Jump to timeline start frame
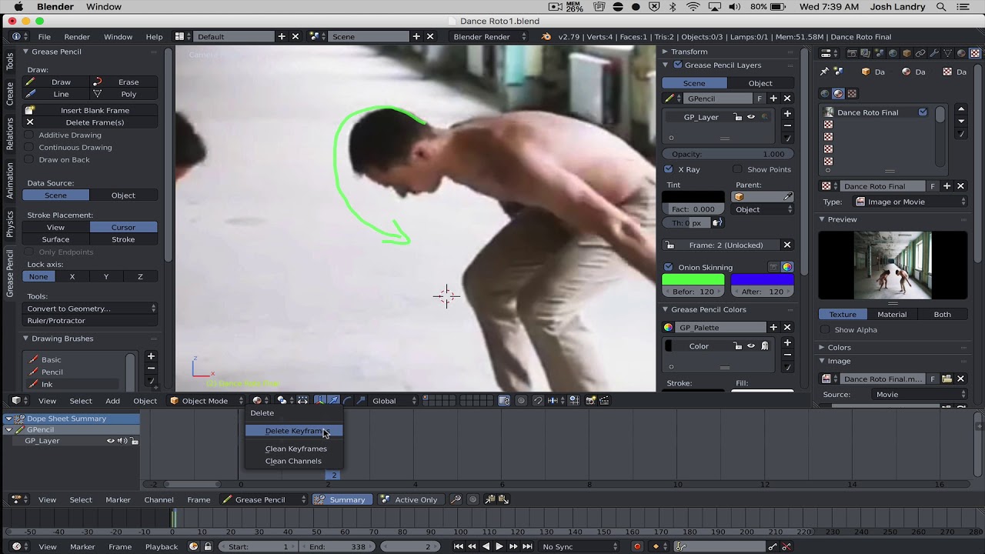This screenshot has width=985, height=554. (x=459, y=546)
